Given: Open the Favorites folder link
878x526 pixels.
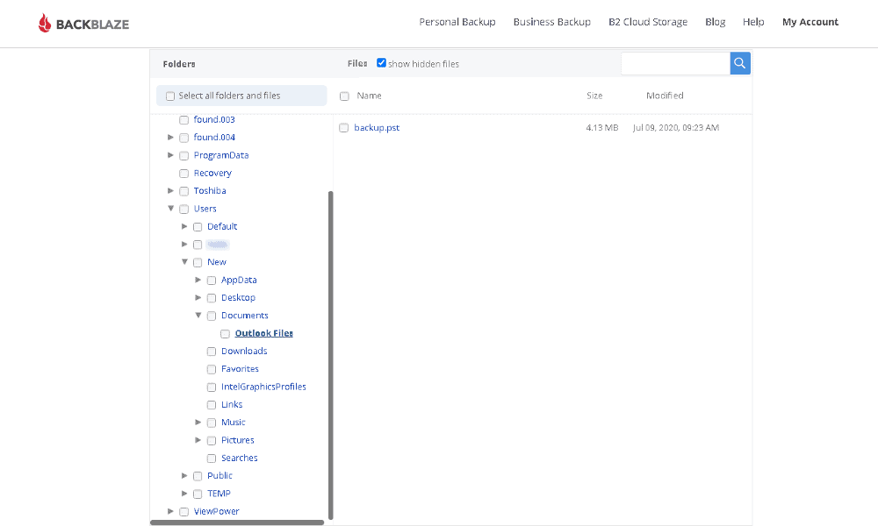Looking at the screenshot, I should coord(240,369).
